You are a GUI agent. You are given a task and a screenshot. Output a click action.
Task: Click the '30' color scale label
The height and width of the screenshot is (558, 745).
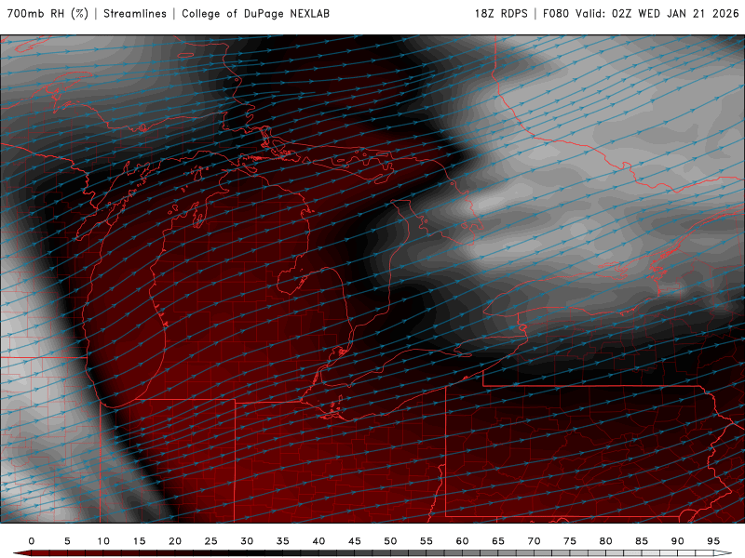[x=247, y=541]
